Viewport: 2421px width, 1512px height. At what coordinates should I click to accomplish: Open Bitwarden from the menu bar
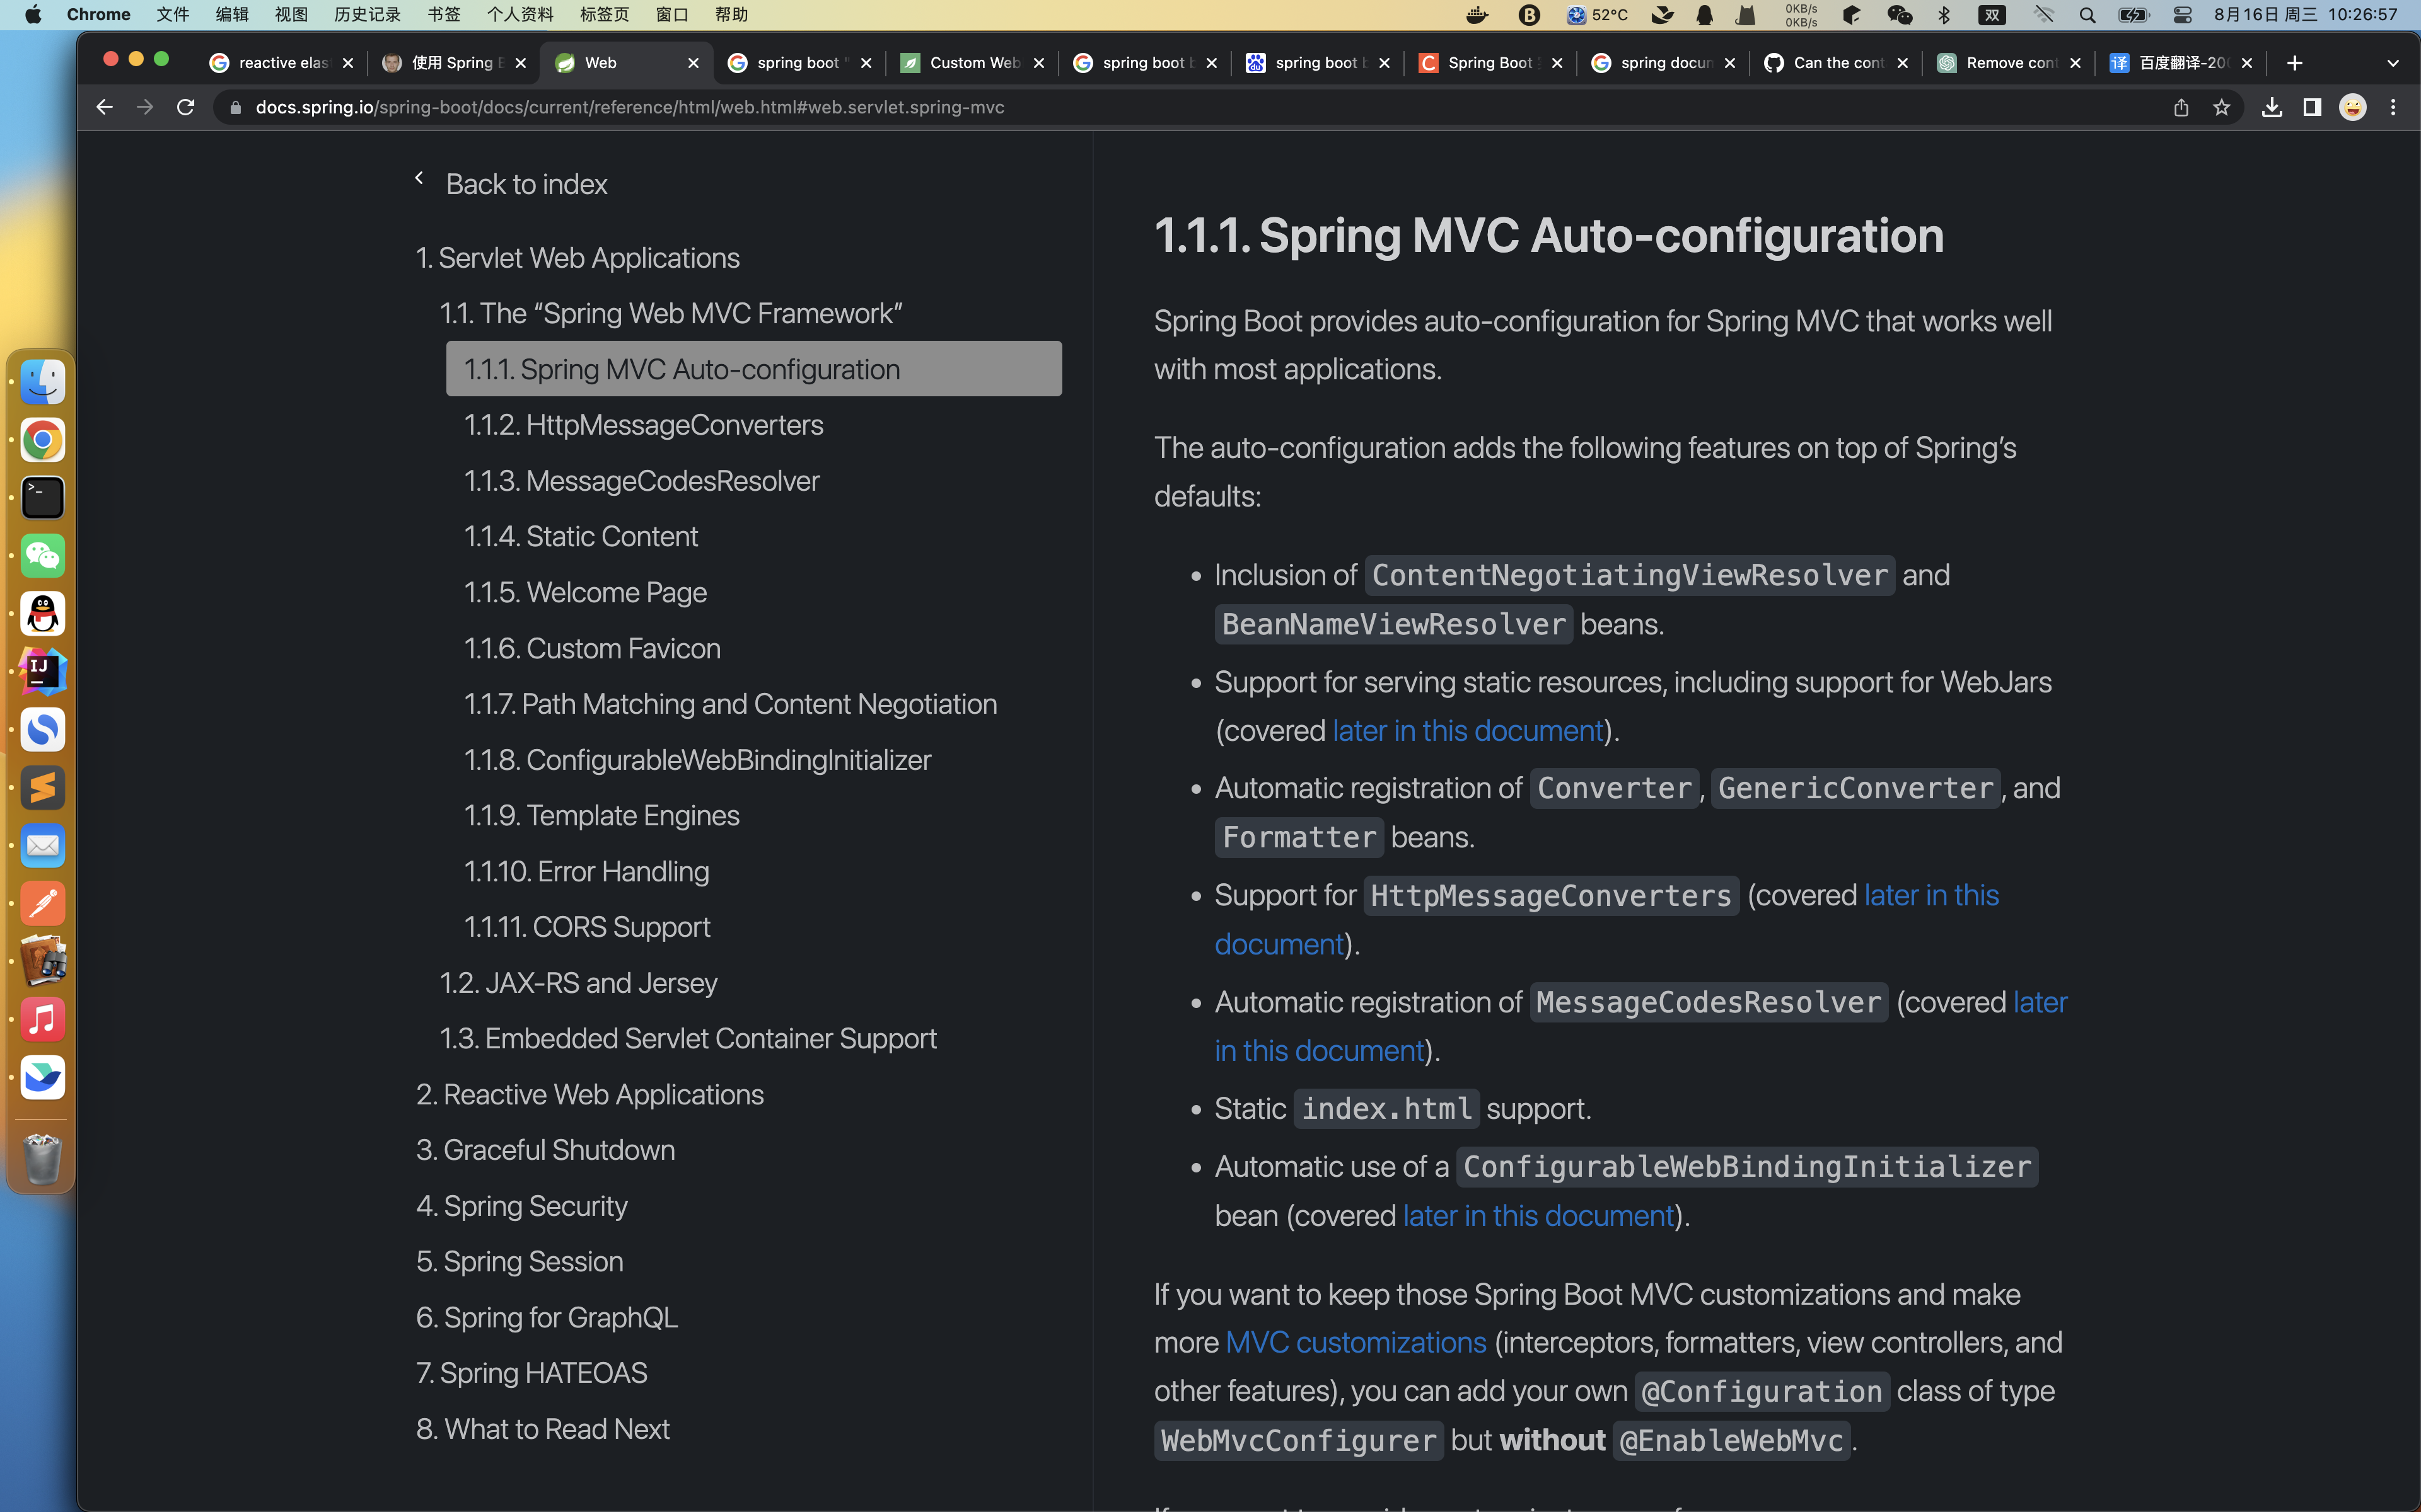[1529, 14]
